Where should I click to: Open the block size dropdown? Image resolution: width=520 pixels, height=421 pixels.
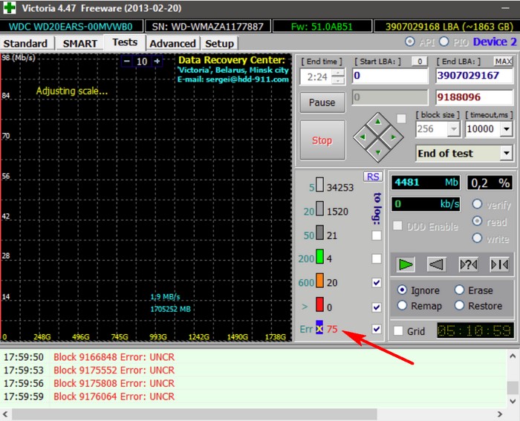452,129
